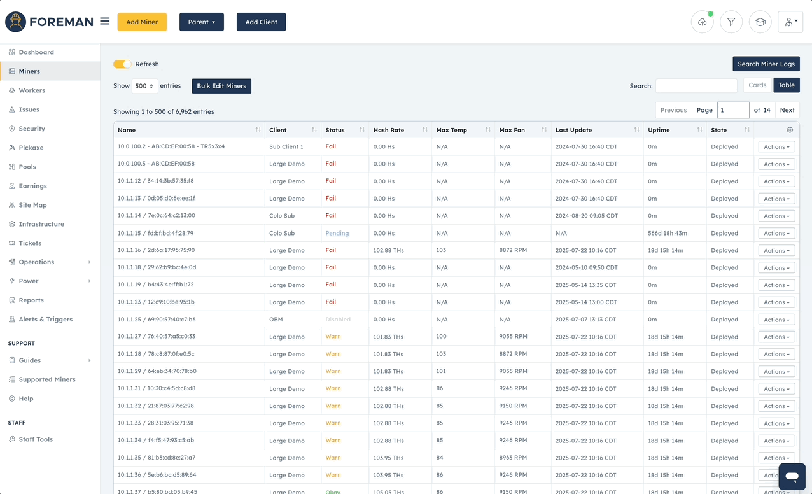Screen dimensions: 812x494
Task: Click the OBM client cell
Action: 276,320
